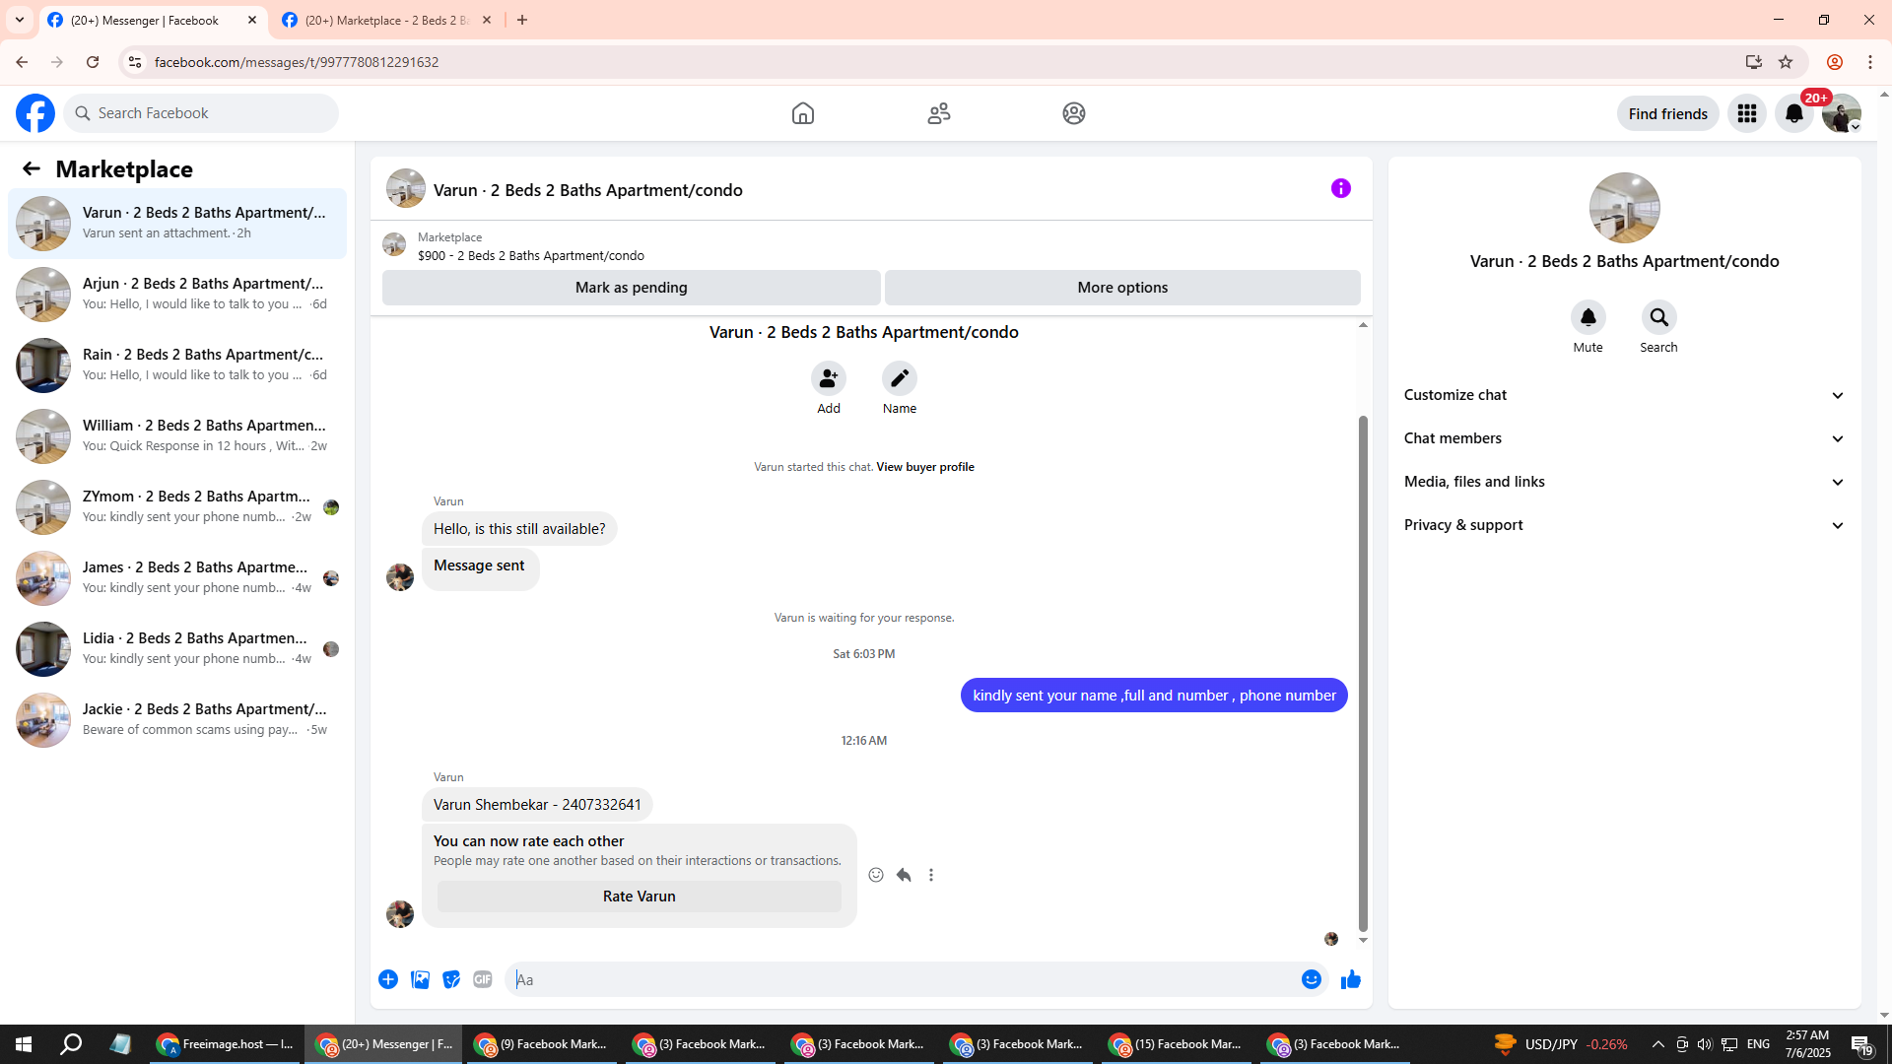Viewport: 1892px width, 1064px height.
Task: Attach a photo using the image icon
Action: 420,979
